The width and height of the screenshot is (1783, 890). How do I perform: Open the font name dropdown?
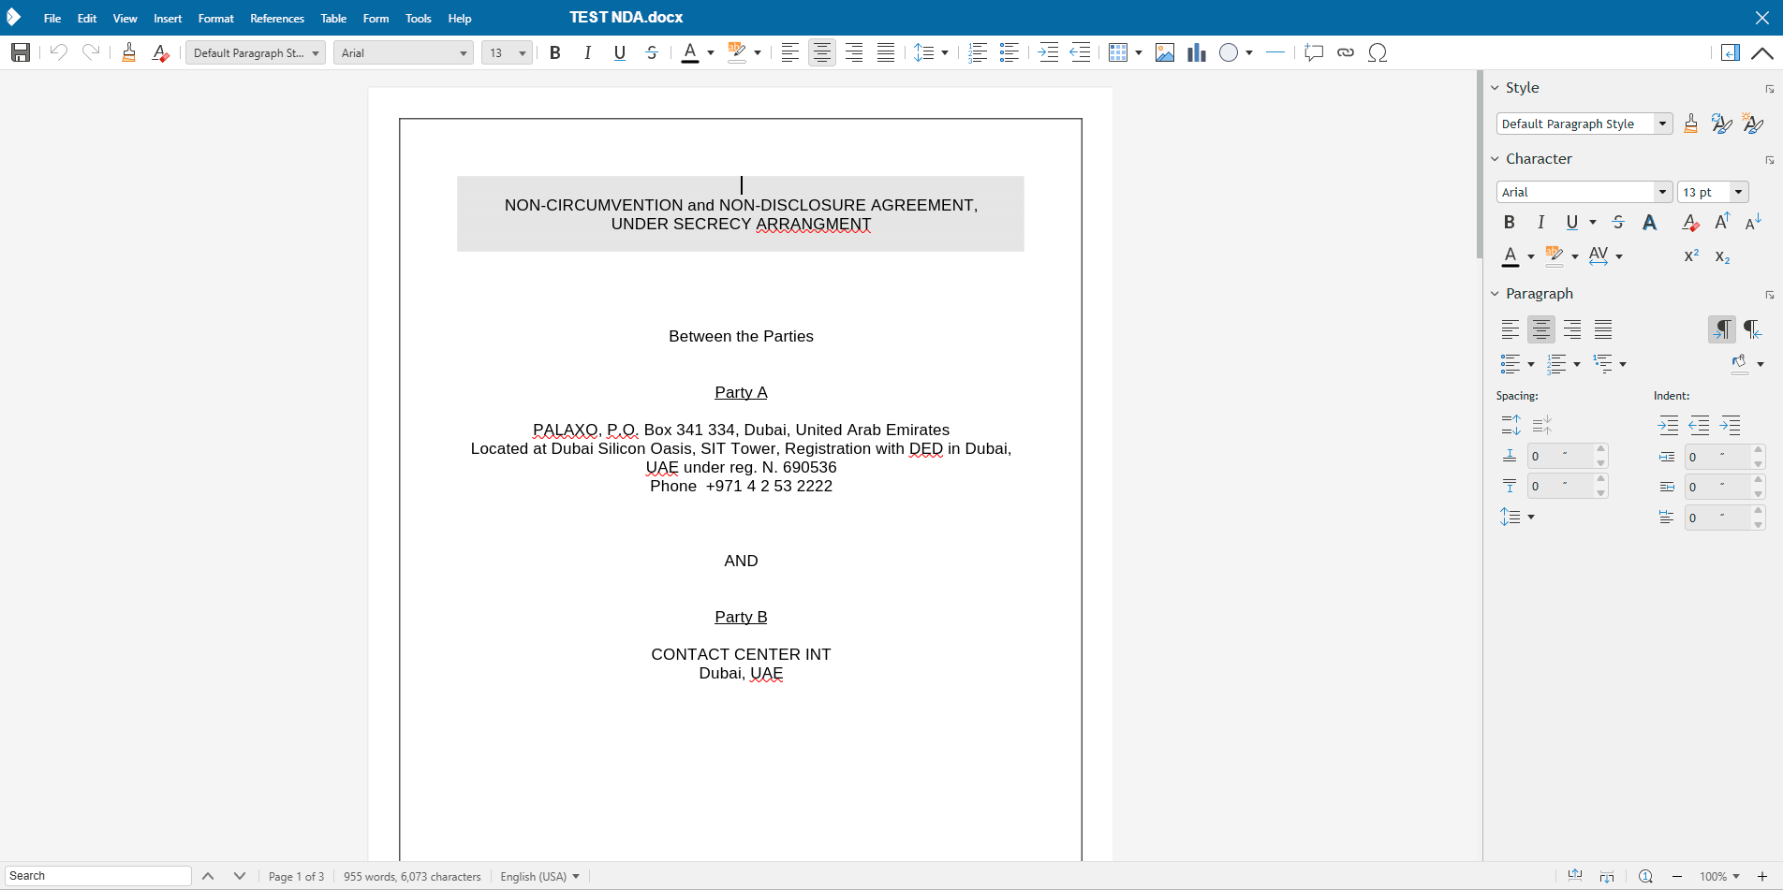[462, 52]
